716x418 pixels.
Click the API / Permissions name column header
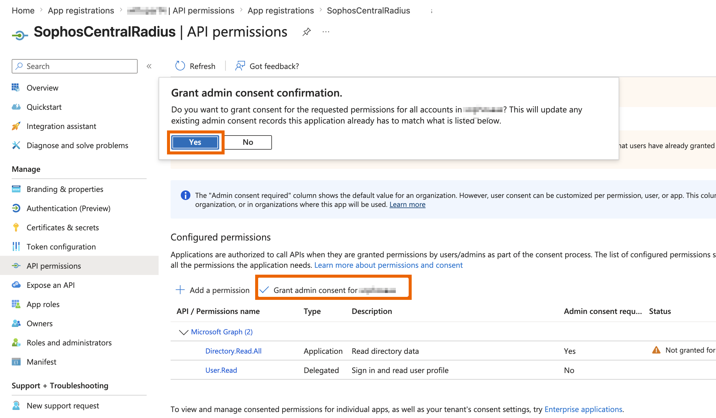pyautogui.click(x=218, y=311)
